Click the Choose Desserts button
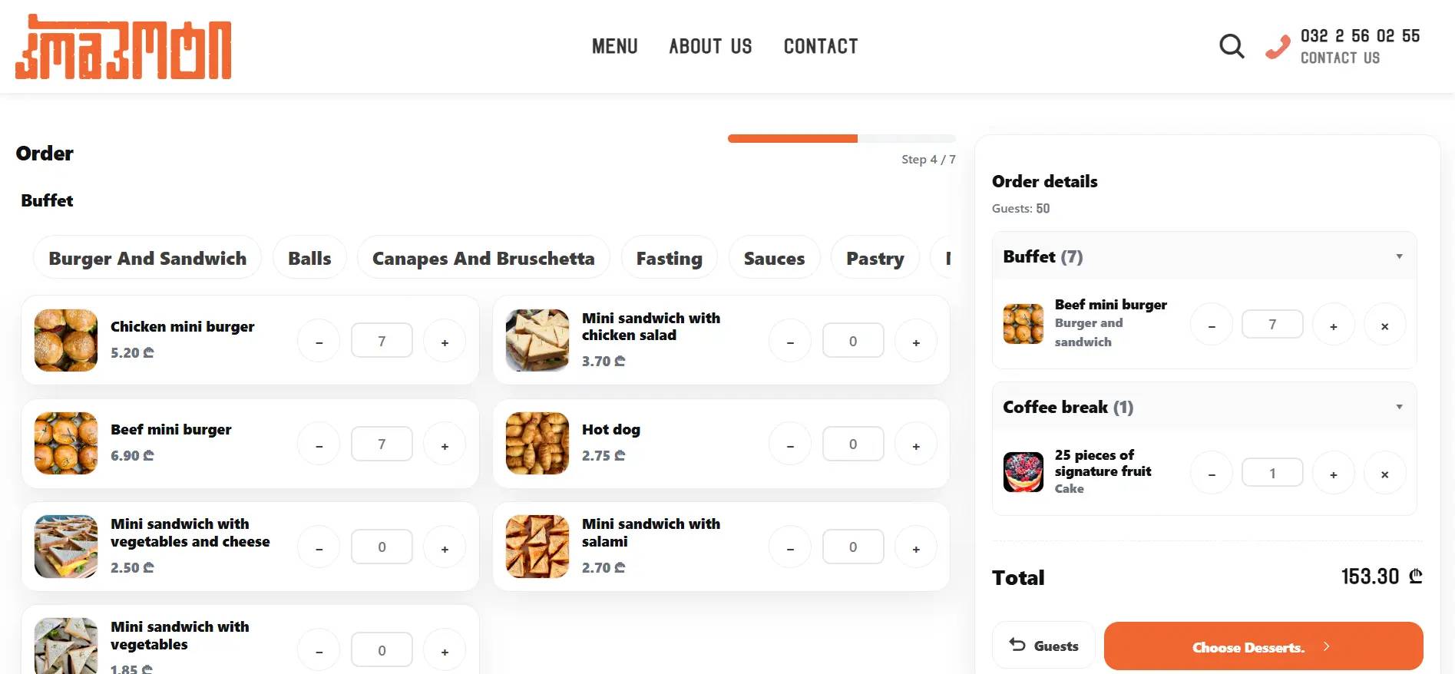 pyautogui.click(x=1263, y=646)
